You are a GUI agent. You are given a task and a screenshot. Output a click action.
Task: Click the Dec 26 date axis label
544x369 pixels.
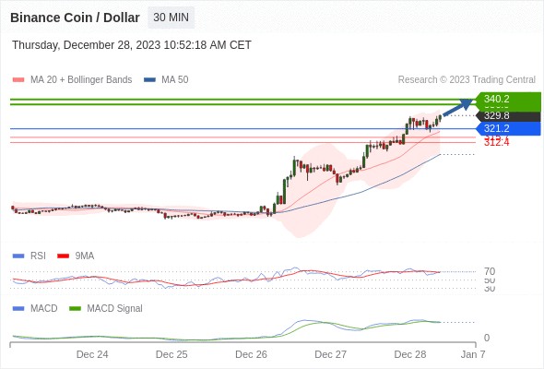251,355
